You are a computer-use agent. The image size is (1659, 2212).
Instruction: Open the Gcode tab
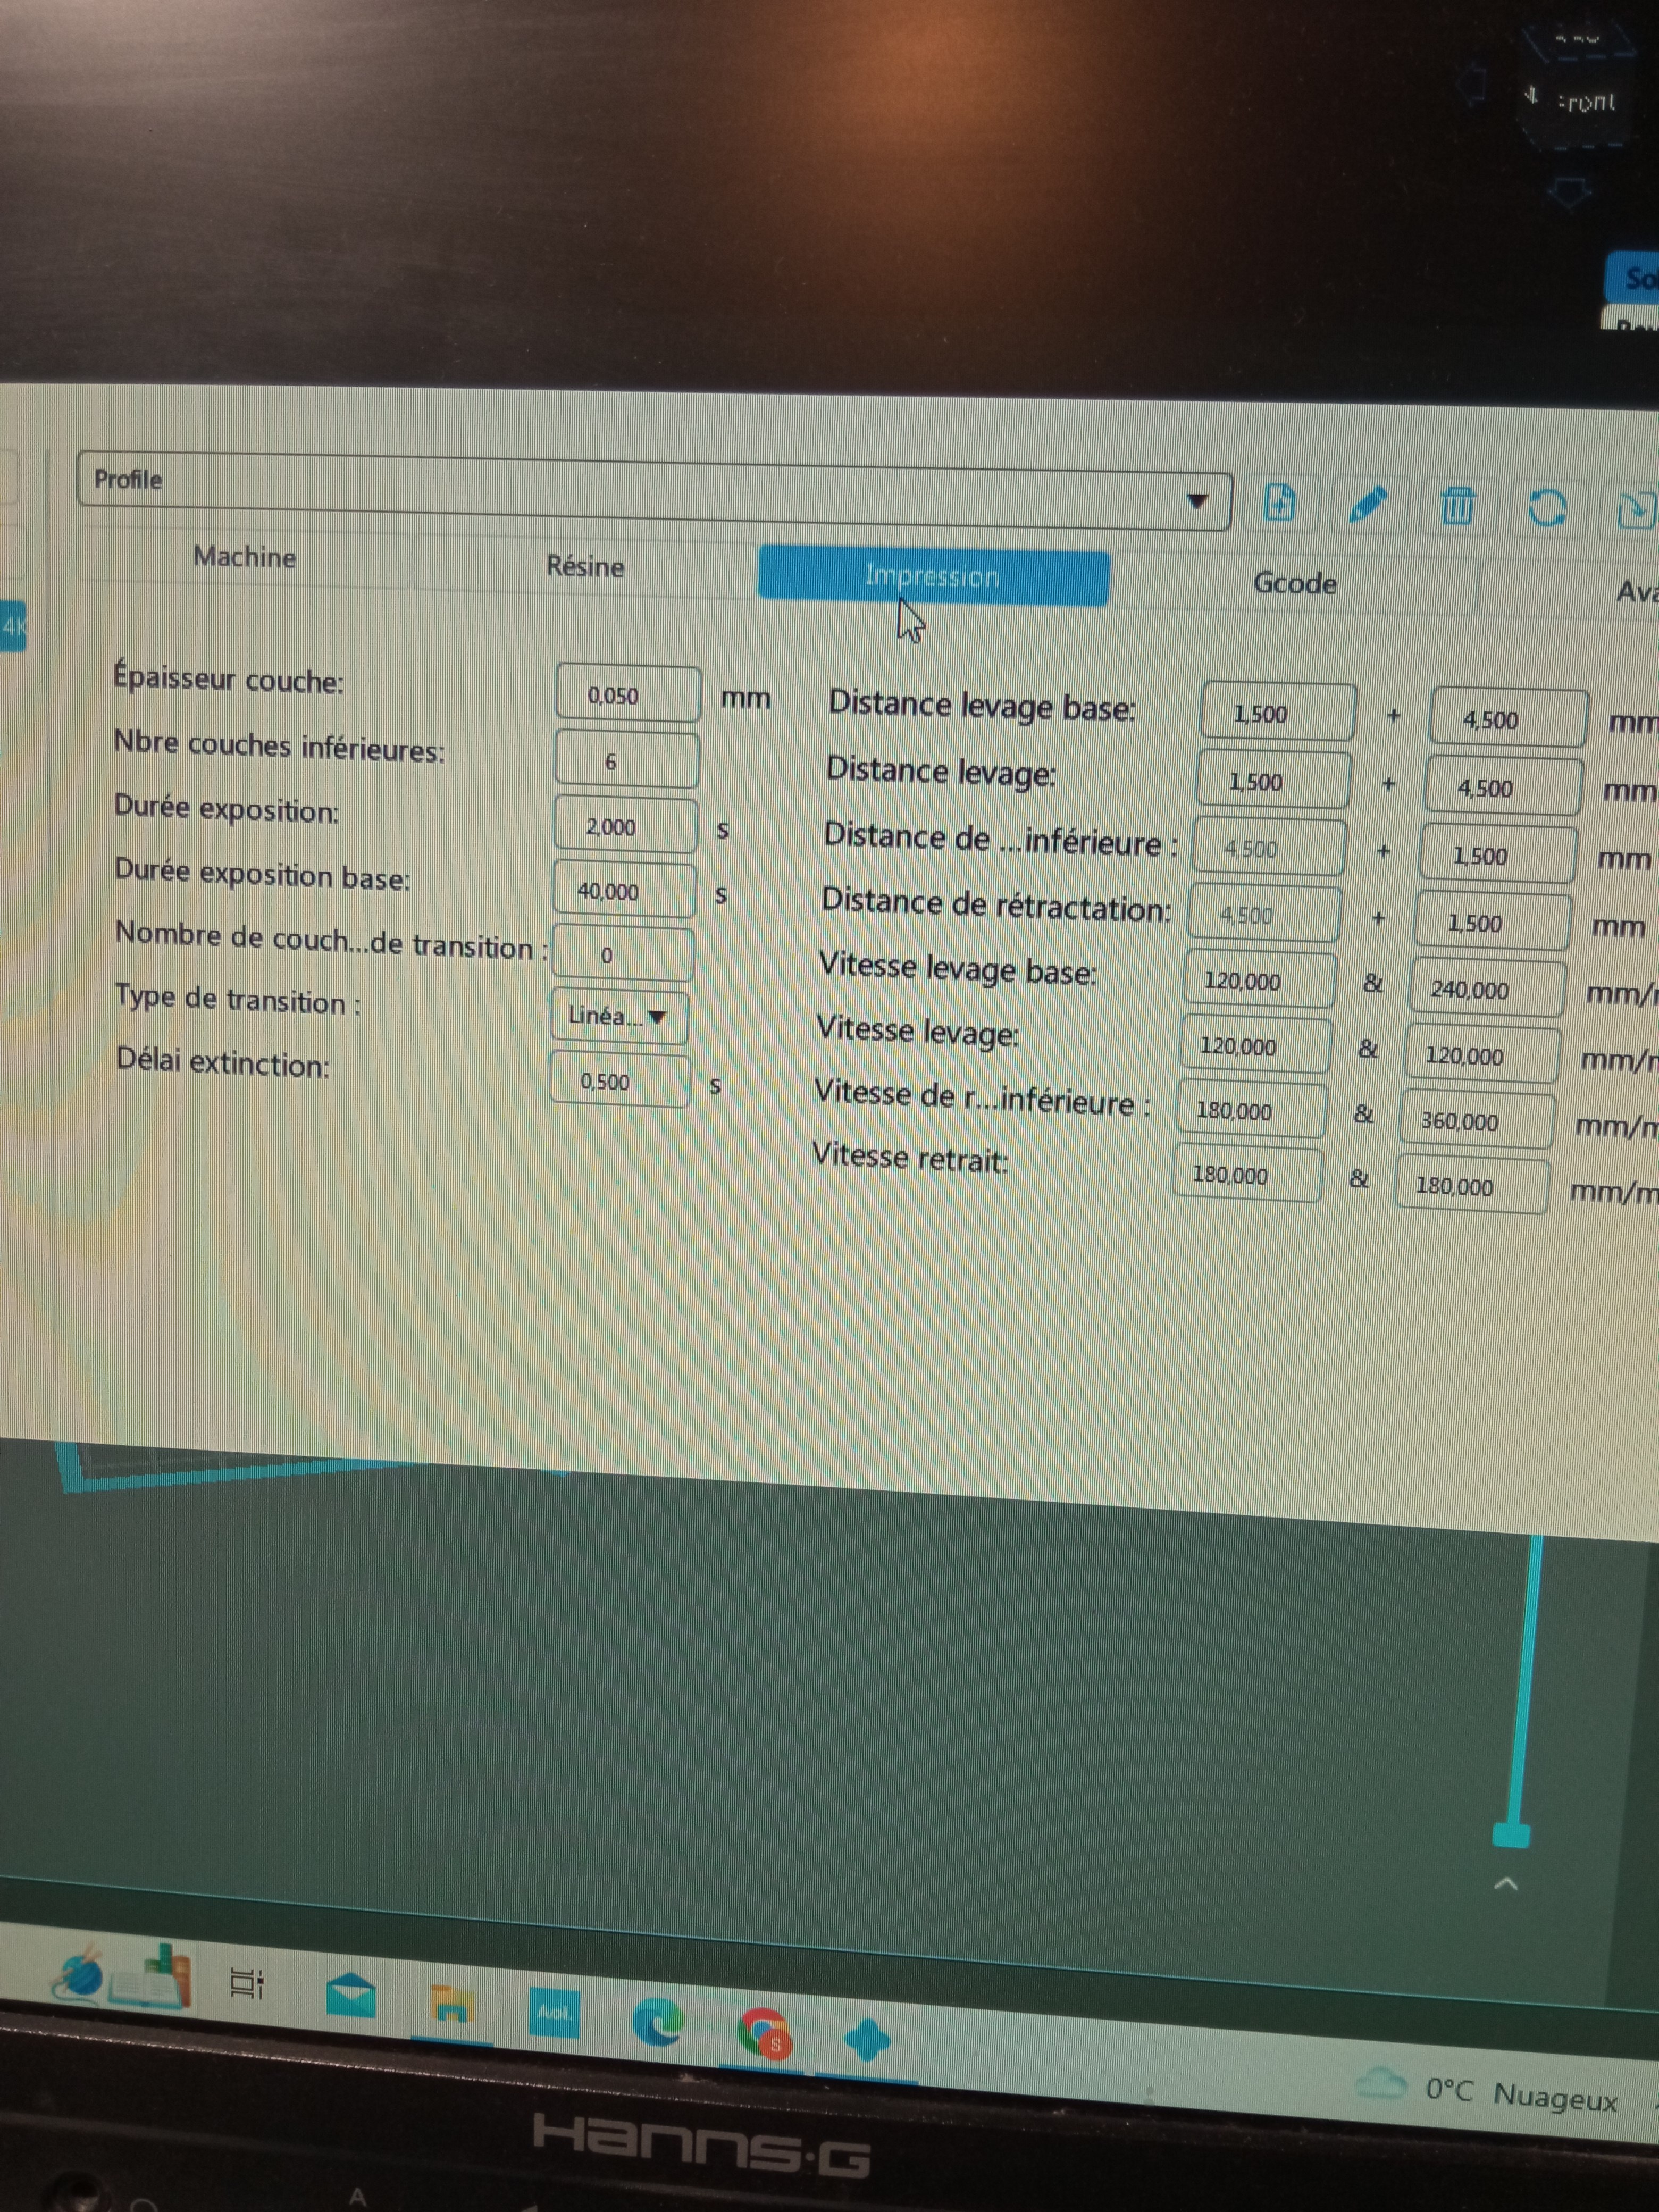tap(1294, 583)
